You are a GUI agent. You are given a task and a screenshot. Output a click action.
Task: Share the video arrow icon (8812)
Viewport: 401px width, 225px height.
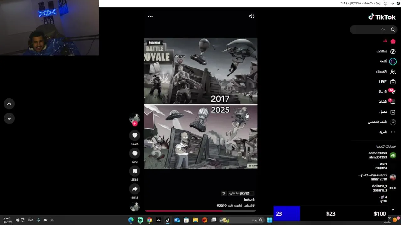coord(135,189)
